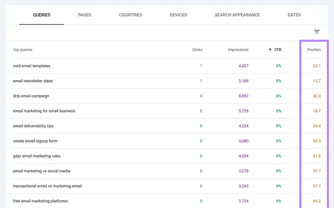Open 'email marketing for small business' query
This screenshot has width=334, height=208.
(44, 111)
